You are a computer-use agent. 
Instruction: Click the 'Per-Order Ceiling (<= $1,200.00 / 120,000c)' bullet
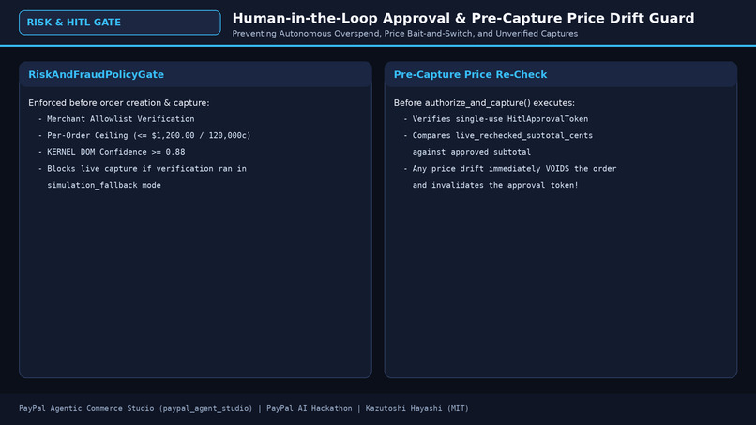[144, 135]
